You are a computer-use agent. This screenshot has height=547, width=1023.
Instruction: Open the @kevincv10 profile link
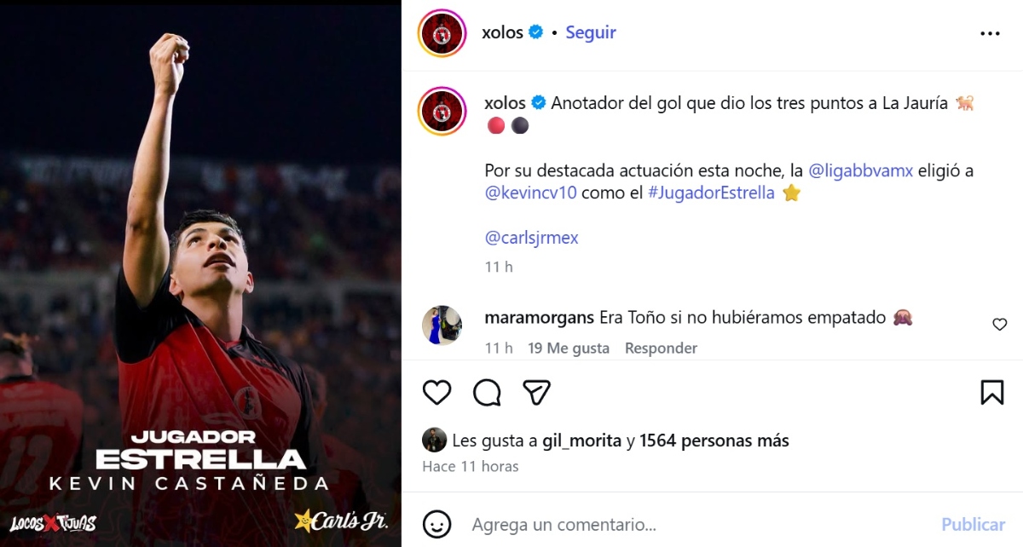click(530, 193)
